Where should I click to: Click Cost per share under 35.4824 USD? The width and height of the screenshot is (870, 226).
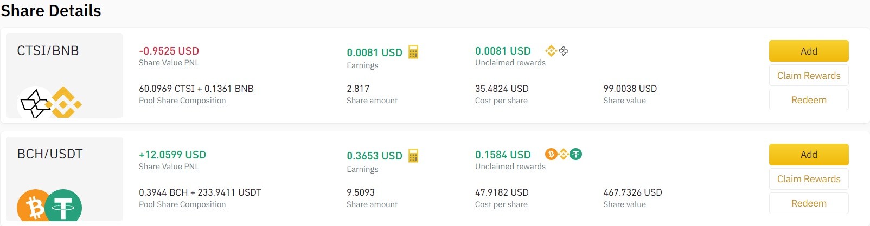[x=501, y=101]
